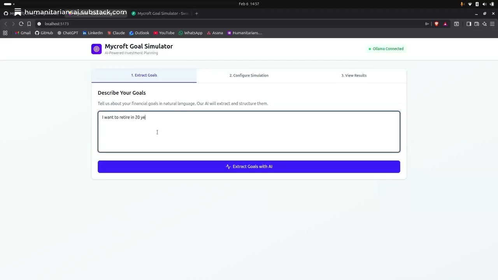The width and height of the screenshot is (498, 280).
Task: Open the microphone indicator in system tray
Action: [462, 4]
